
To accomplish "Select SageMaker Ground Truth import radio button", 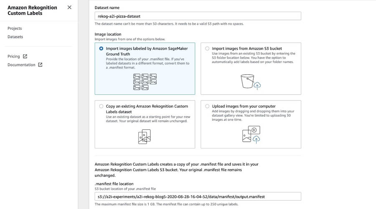I will 101,48.
